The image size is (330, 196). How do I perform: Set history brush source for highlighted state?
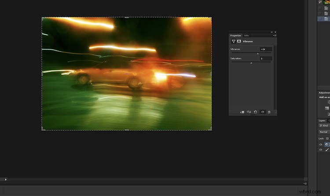pos(320,19)
